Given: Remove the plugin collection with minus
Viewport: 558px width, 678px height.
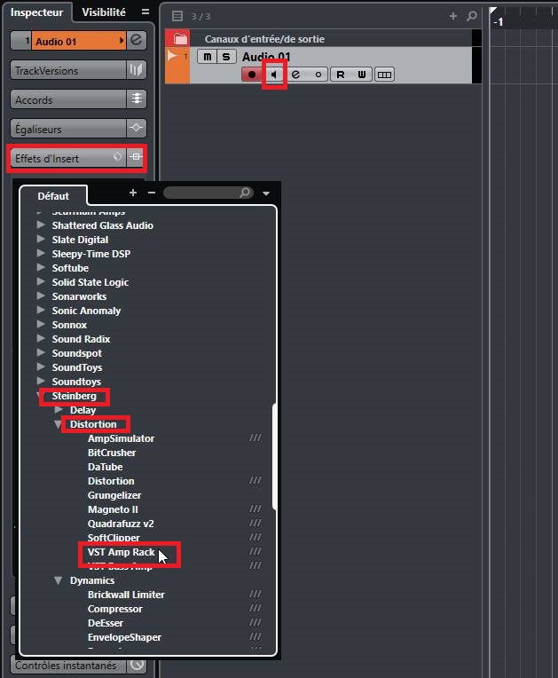Looking at the screenshot, I should [152, 193].
